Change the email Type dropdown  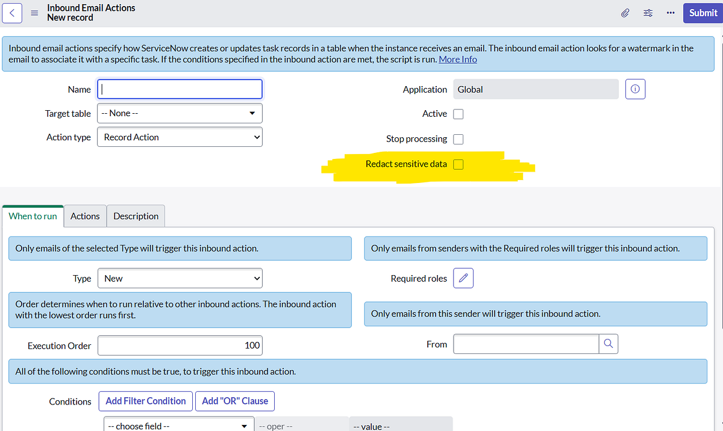click(180, 278)
